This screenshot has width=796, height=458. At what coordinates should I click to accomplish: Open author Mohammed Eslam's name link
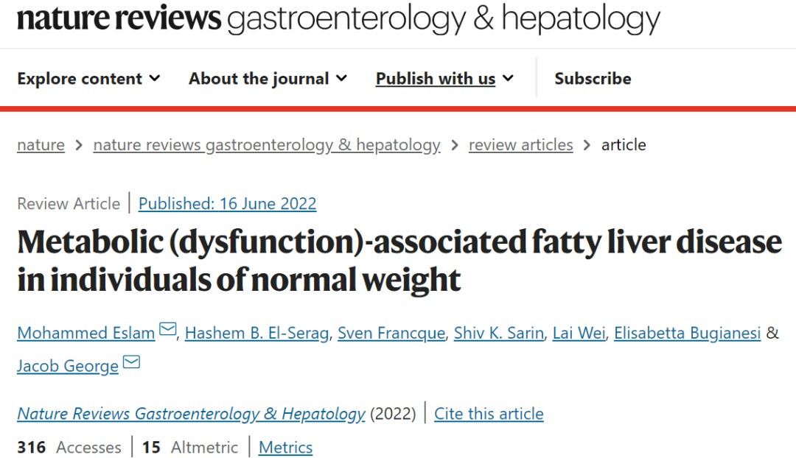point(85,334)
